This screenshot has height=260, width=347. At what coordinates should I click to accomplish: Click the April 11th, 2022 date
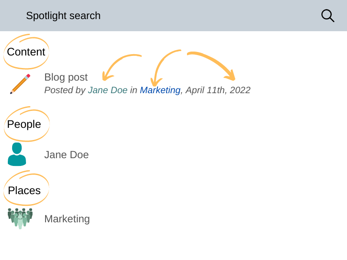pos(218,90)
